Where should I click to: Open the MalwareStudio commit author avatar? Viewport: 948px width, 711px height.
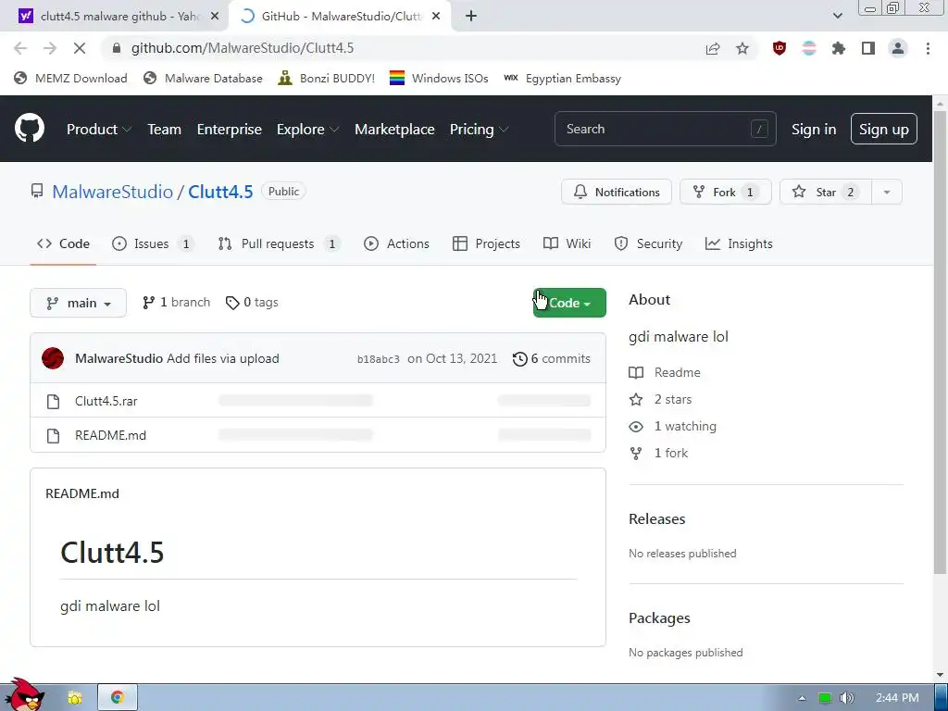53,358
